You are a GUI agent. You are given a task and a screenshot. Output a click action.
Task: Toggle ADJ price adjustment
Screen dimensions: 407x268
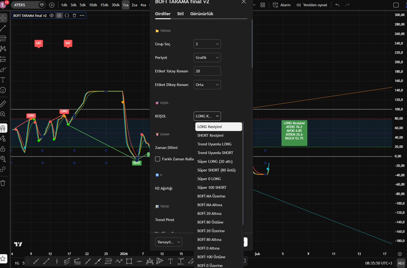coord(401,263)
